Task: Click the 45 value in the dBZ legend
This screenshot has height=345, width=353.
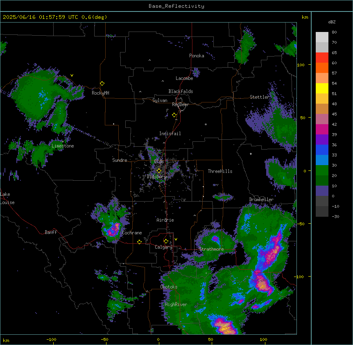Action: (x=334, y=114)
